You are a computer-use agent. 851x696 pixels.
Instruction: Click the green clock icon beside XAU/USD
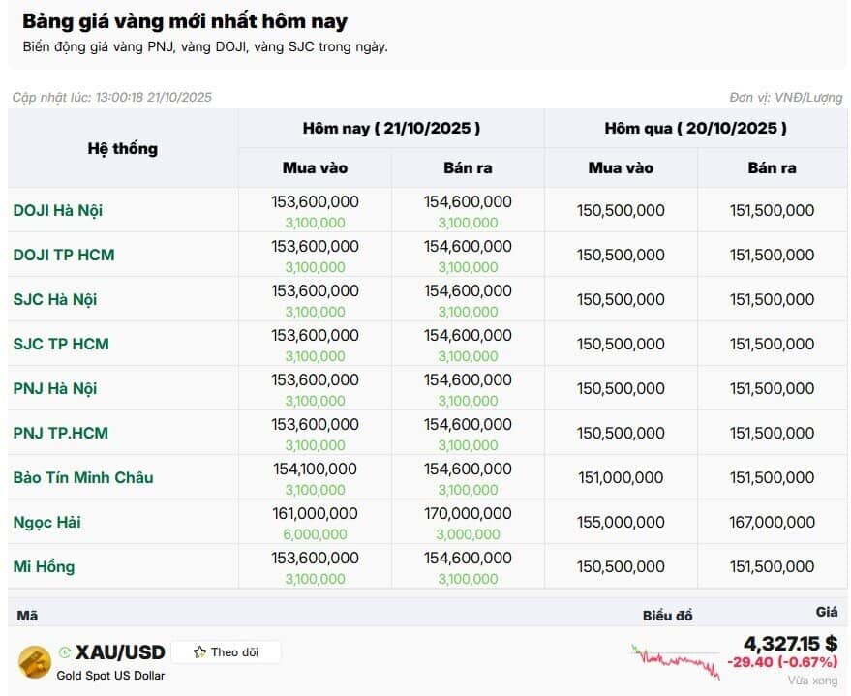coord(64,652)
